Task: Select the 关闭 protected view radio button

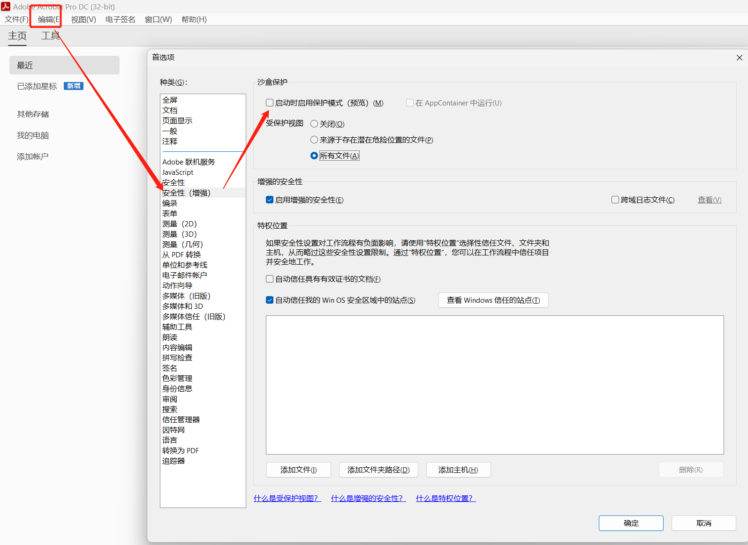Action: 314,124
